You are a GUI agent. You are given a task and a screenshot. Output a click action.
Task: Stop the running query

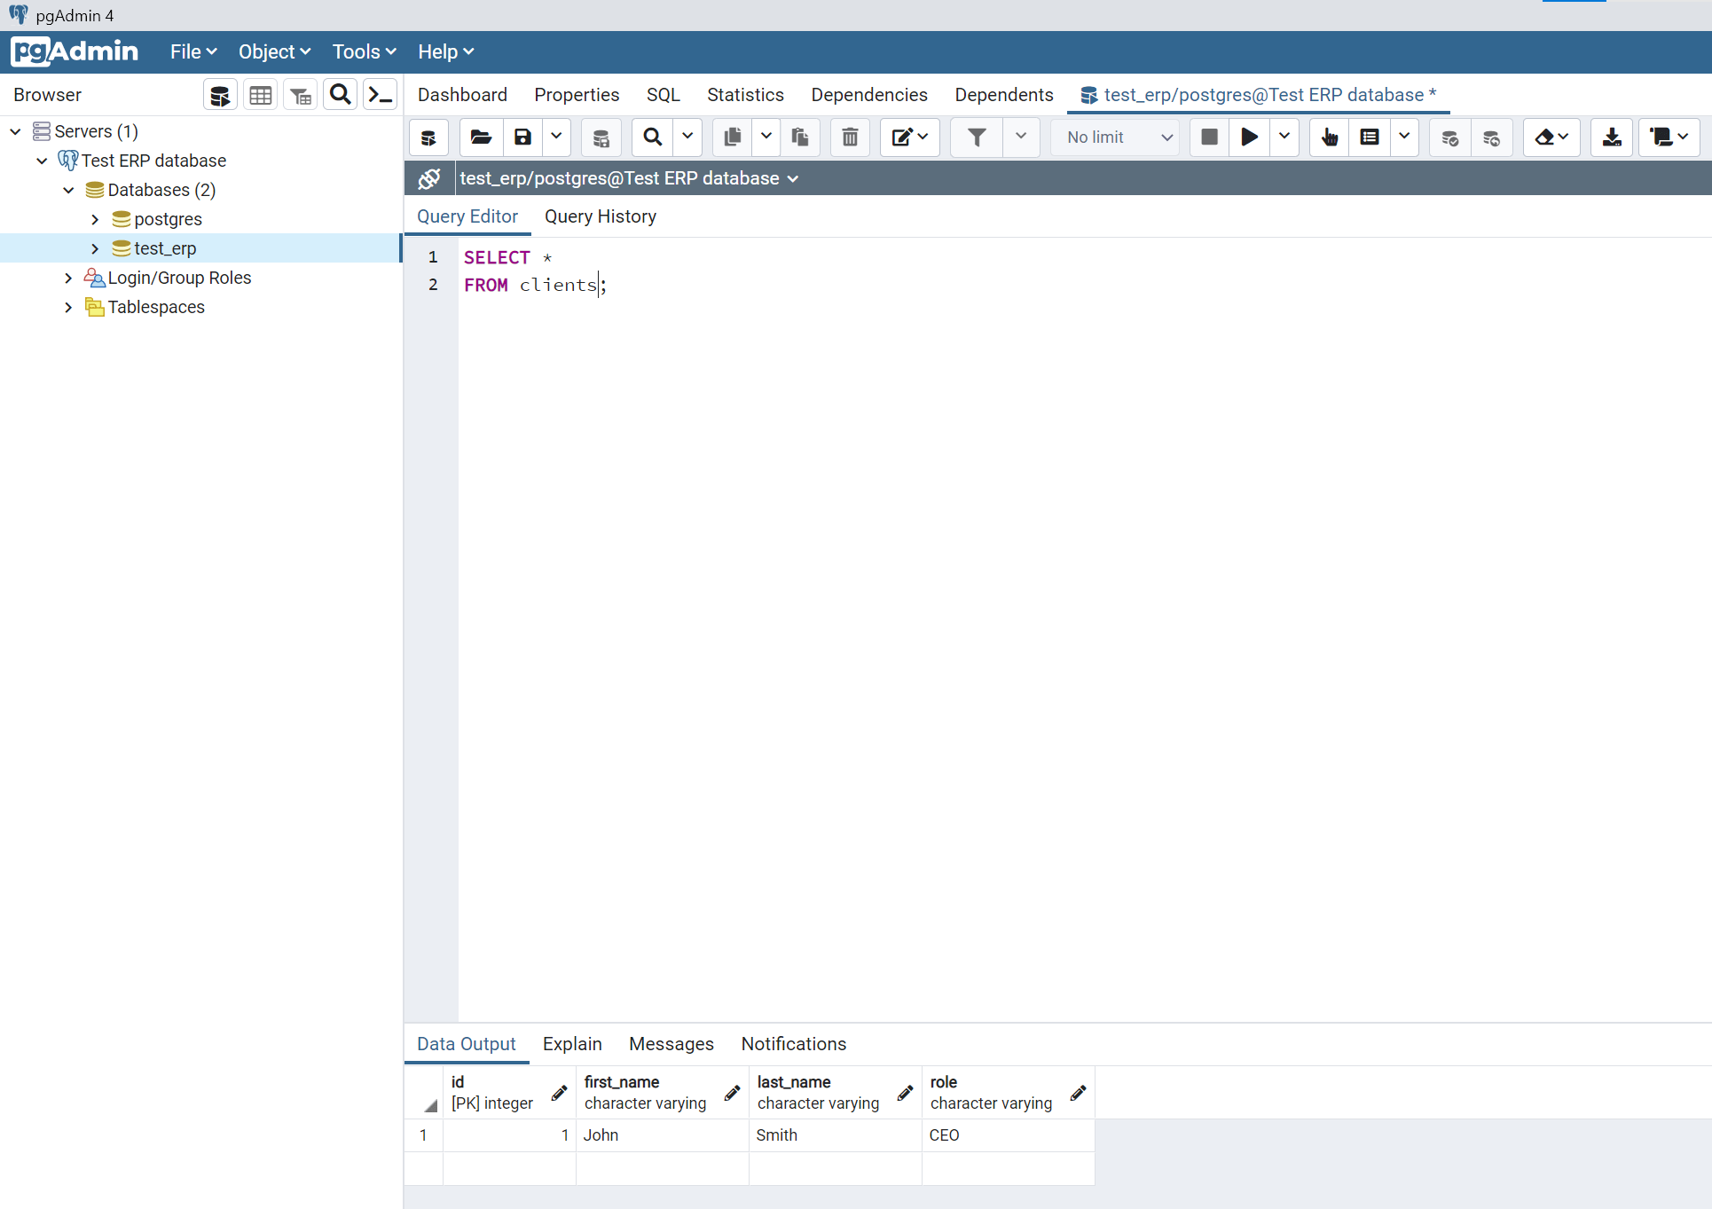point(1208,137)
